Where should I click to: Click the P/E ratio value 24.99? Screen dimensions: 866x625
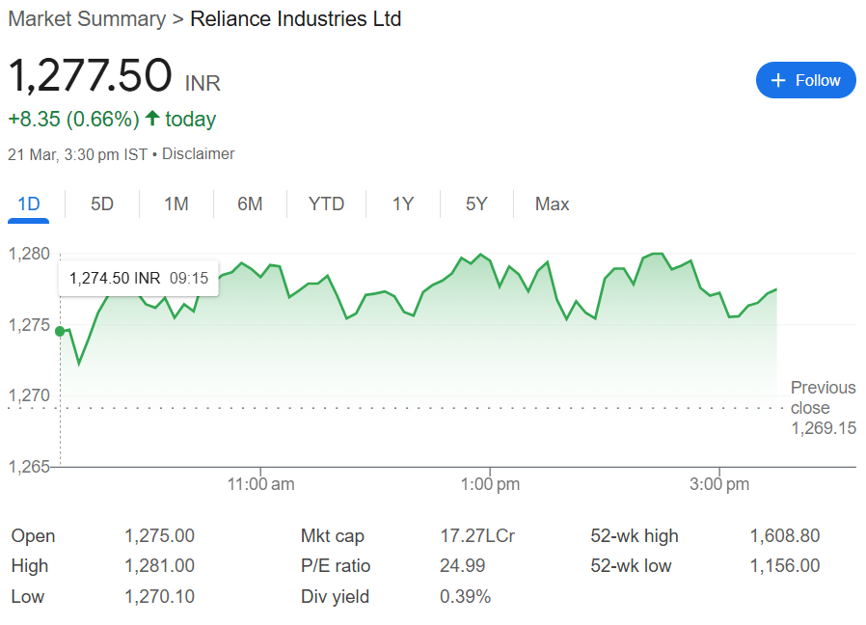pyautogui.click(x=462, y=566)
